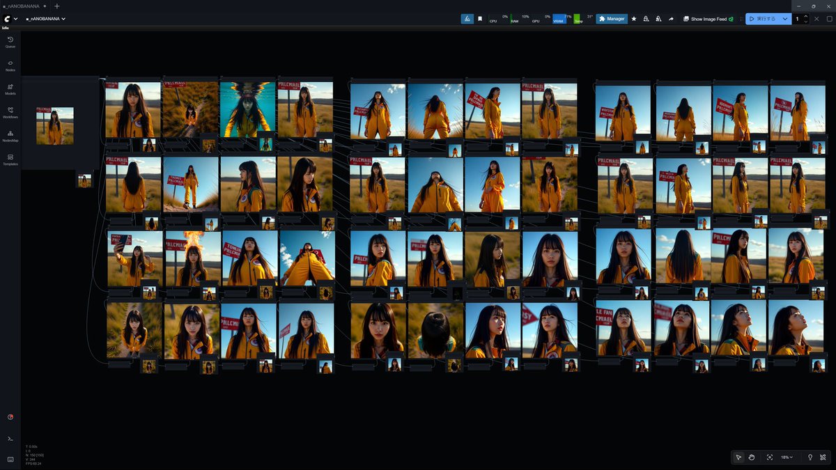Viewport: 836px width, 470px height.
Task: Click the bookmark icon in the toolbar
Action: [x=480, y=19]
